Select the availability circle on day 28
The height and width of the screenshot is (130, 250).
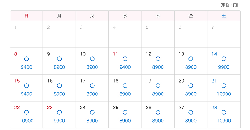click(224, 112)
